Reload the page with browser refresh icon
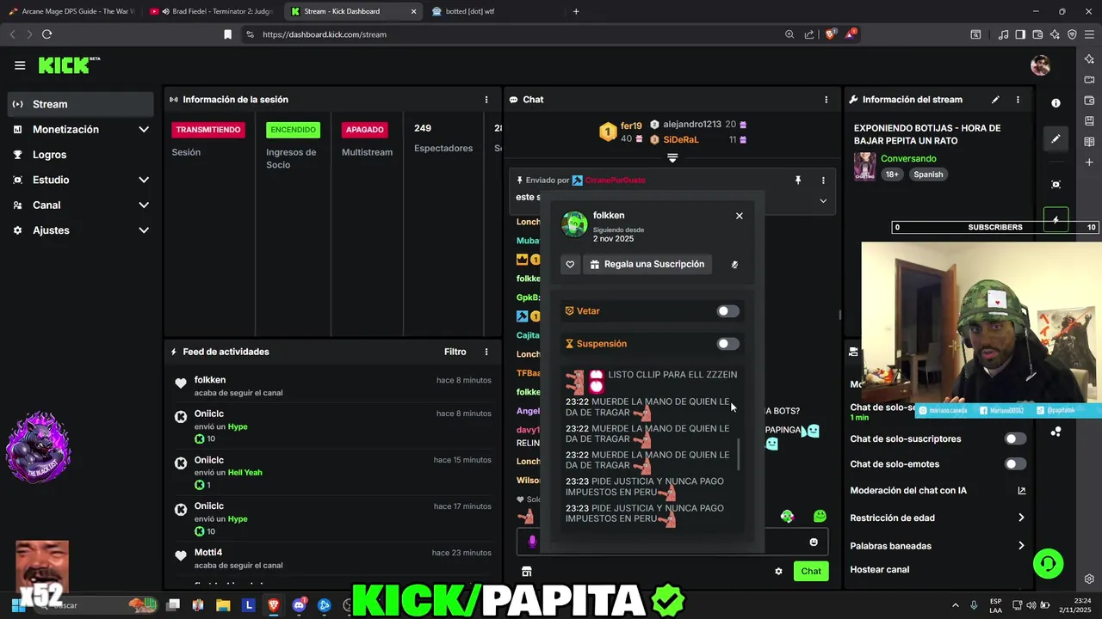This screenshot has width=1102, height=619. [47, 34]
